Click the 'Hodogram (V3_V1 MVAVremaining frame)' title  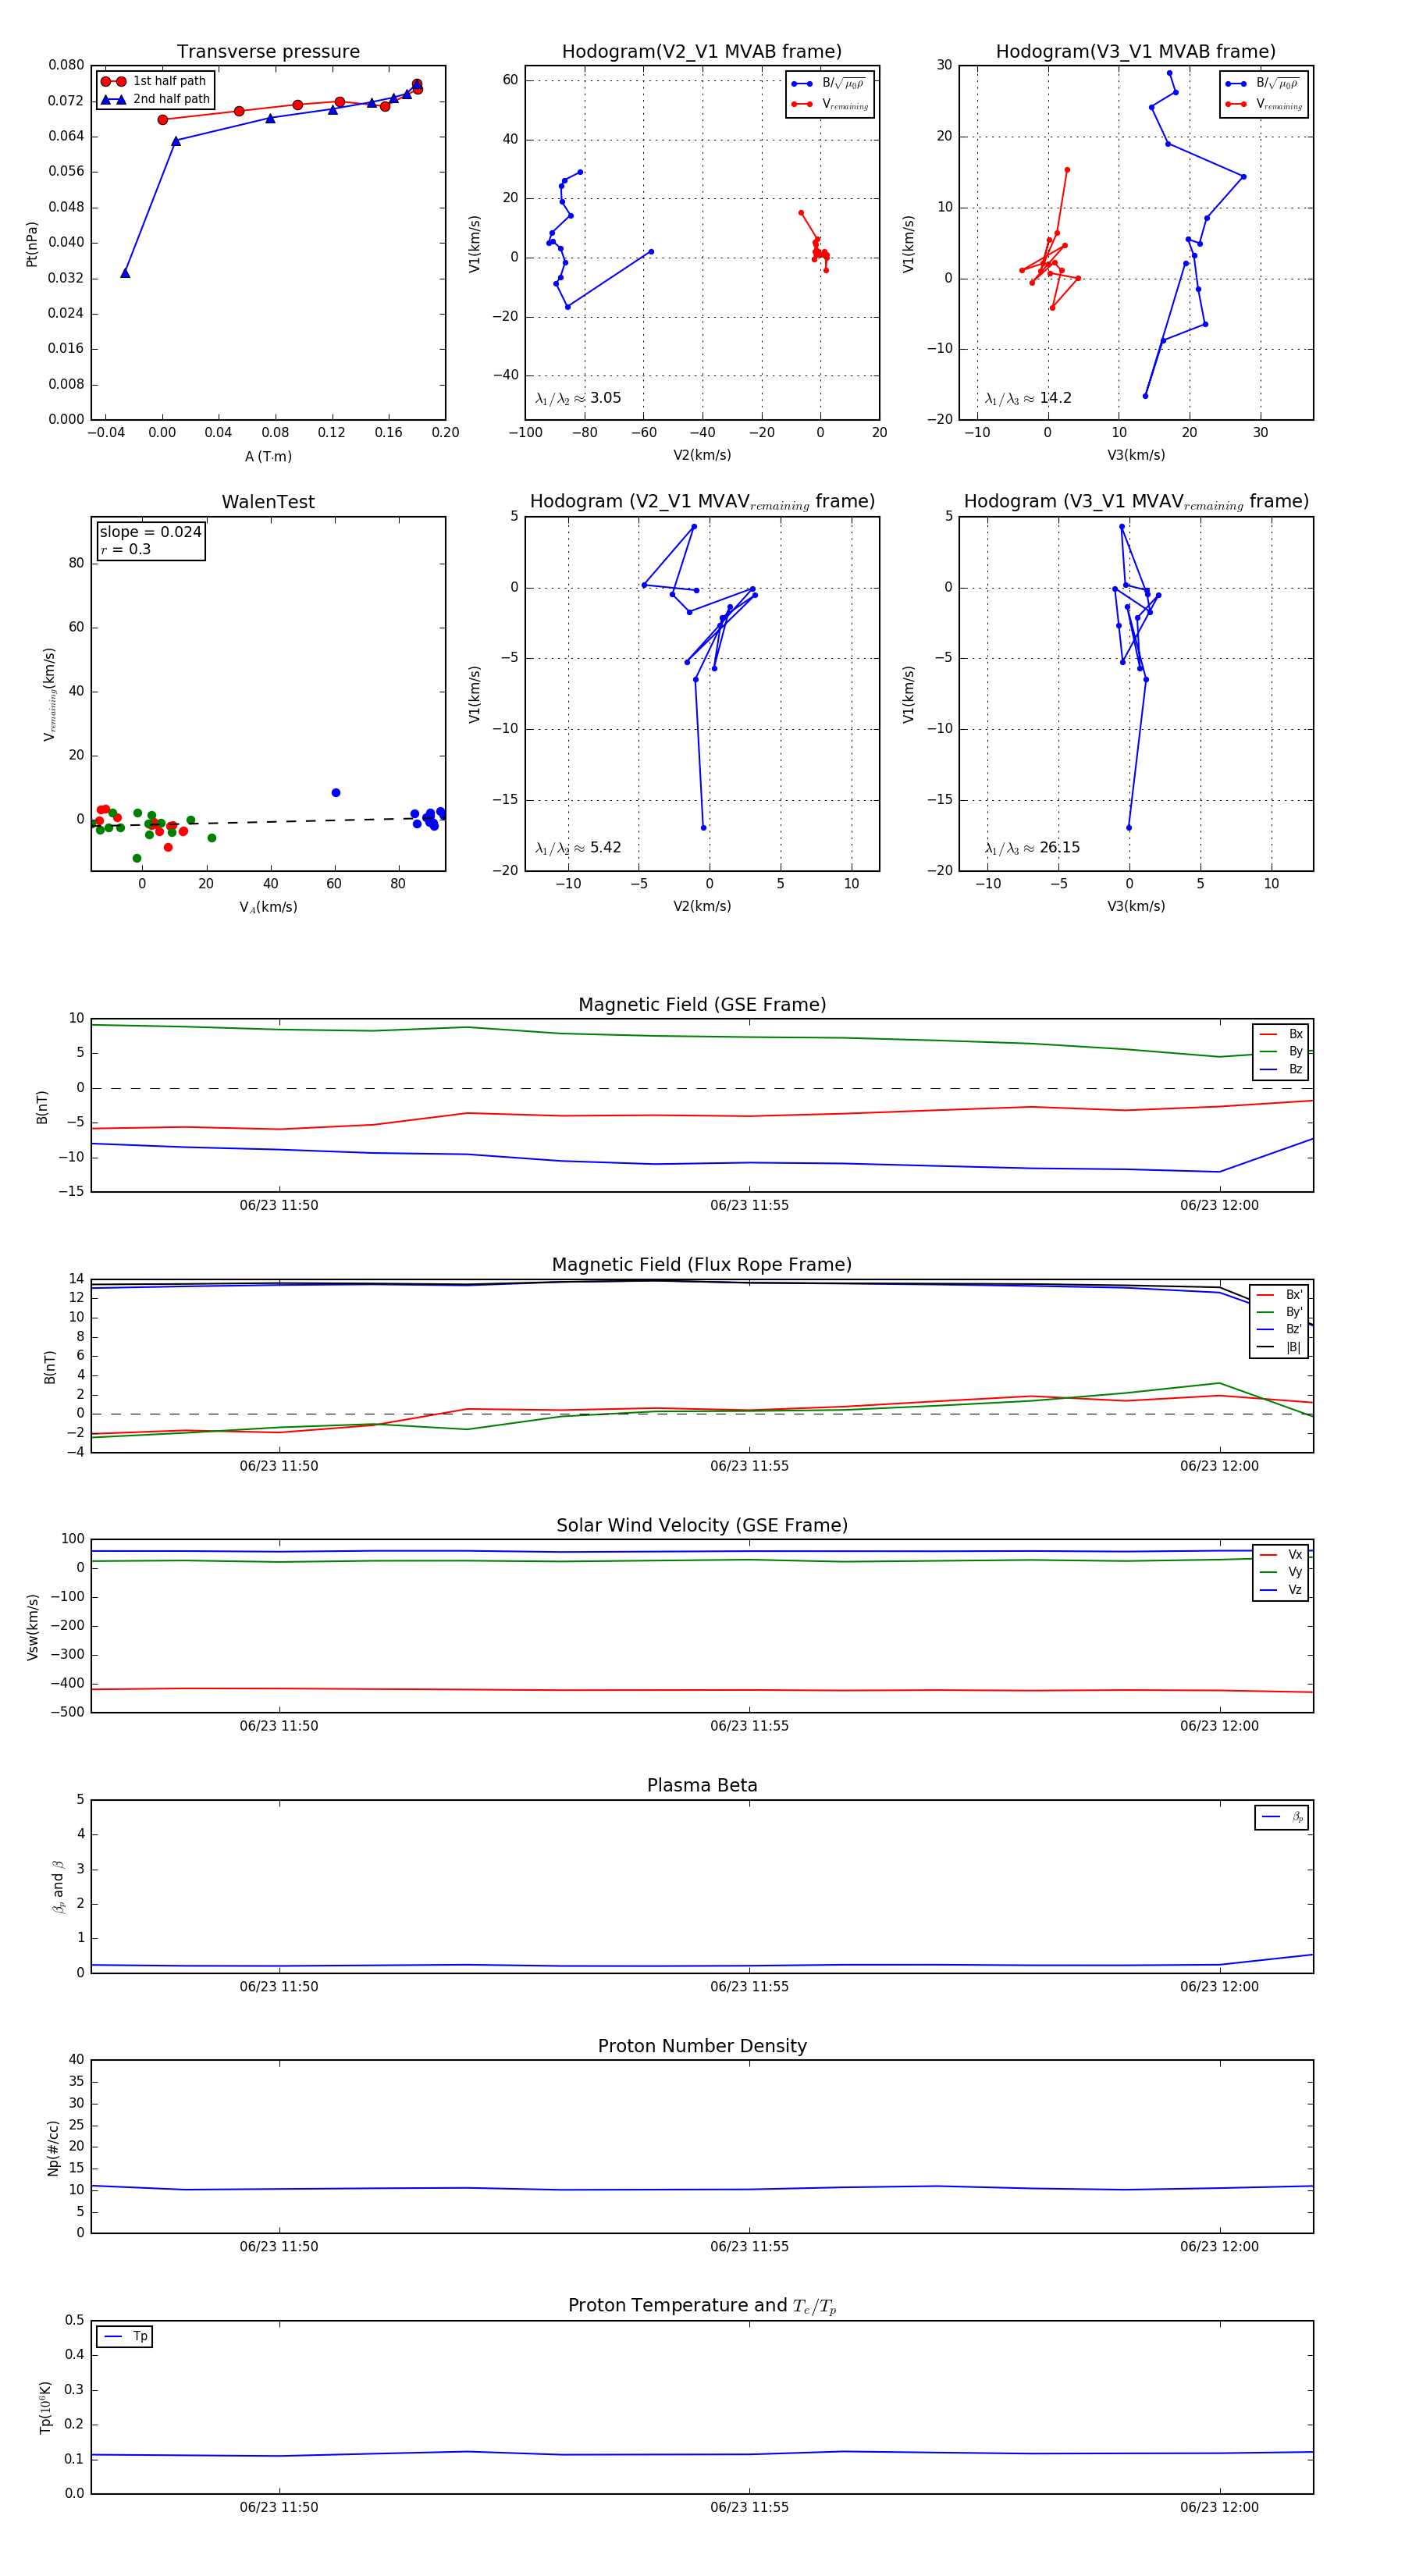click(1136, 502)
